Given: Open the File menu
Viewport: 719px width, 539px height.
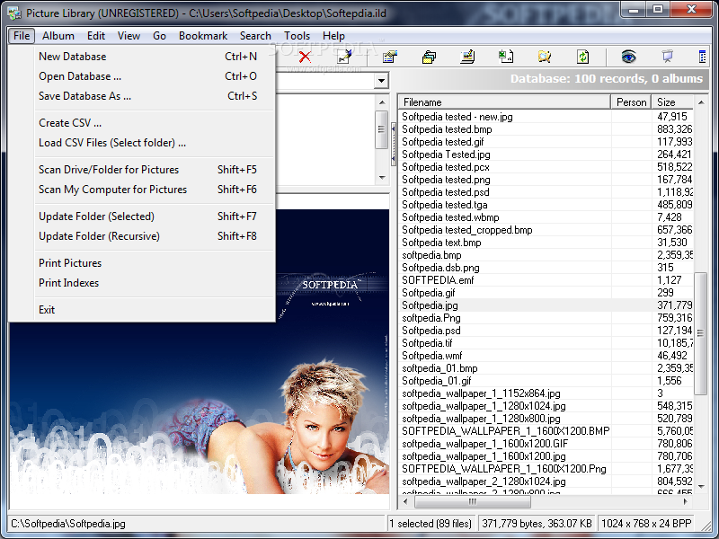Looking at the screenshot, I should pyautogui.click(x=22, y=36).
